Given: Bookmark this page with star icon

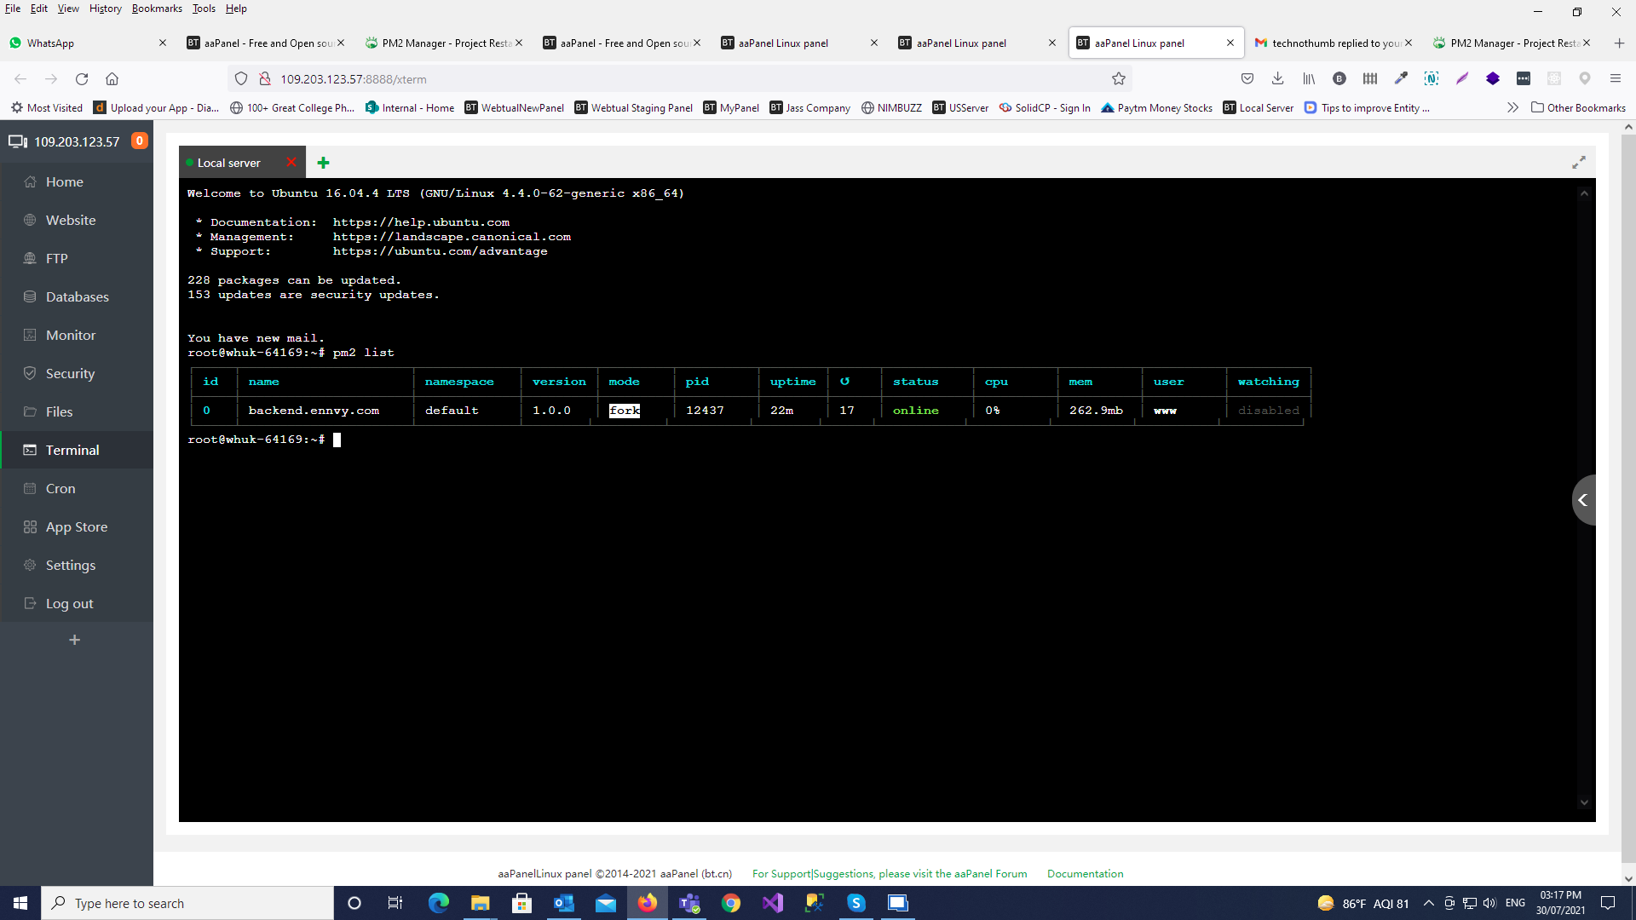Looking at the screenshot, I should coord(1118,78).
